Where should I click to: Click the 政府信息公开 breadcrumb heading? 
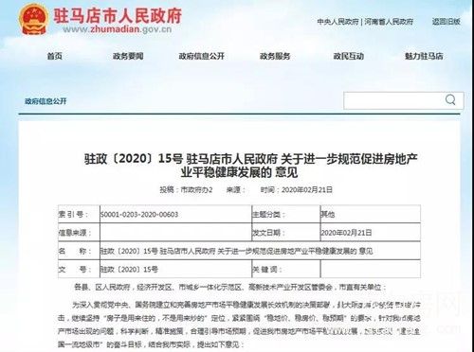tap(46, 101)
